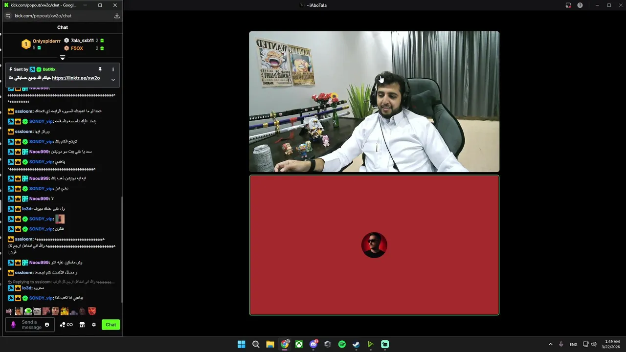Open Xbox app from taskbar

[x=299, y=344]
